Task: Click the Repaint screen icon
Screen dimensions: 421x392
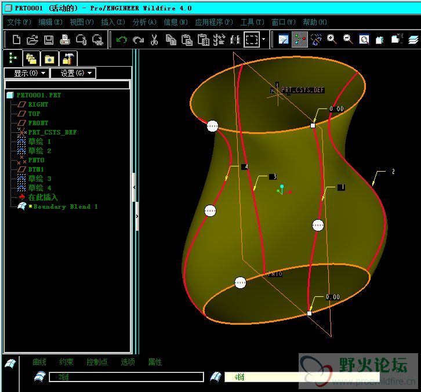Action: (283, 39)
